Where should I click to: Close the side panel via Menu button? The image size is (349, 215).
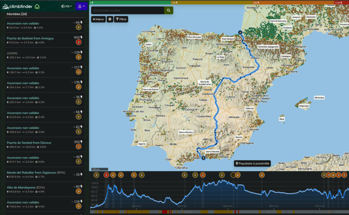[x=98, y=19]
